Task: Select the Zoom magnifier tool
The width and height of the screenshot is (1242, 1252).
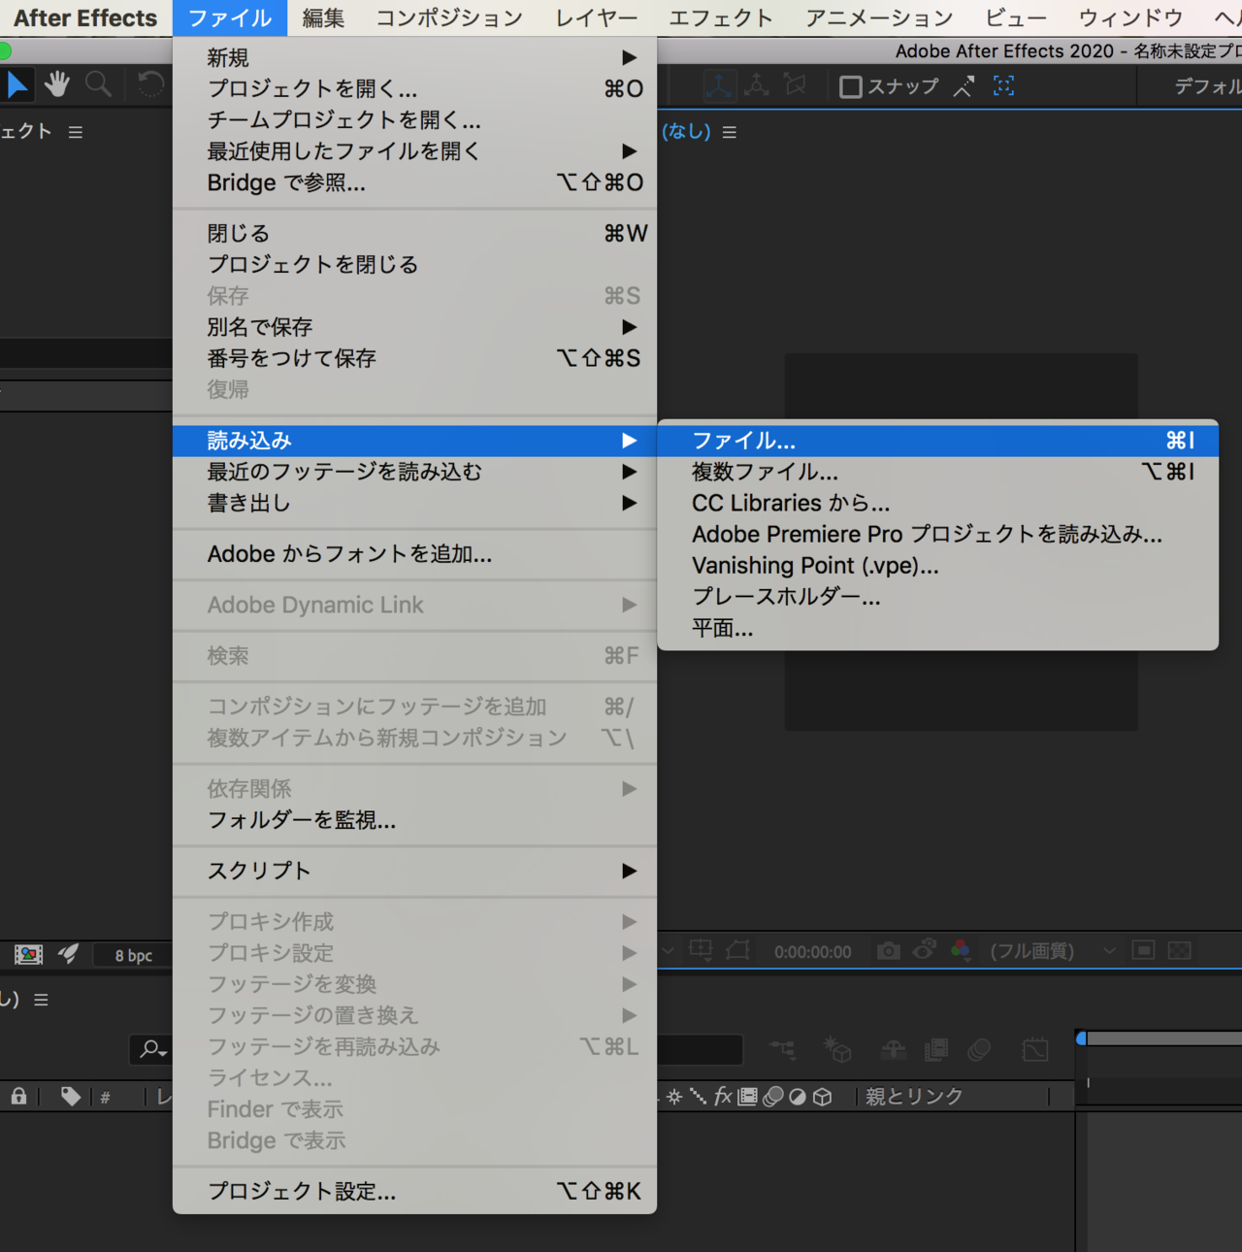Action: (98, 85)
